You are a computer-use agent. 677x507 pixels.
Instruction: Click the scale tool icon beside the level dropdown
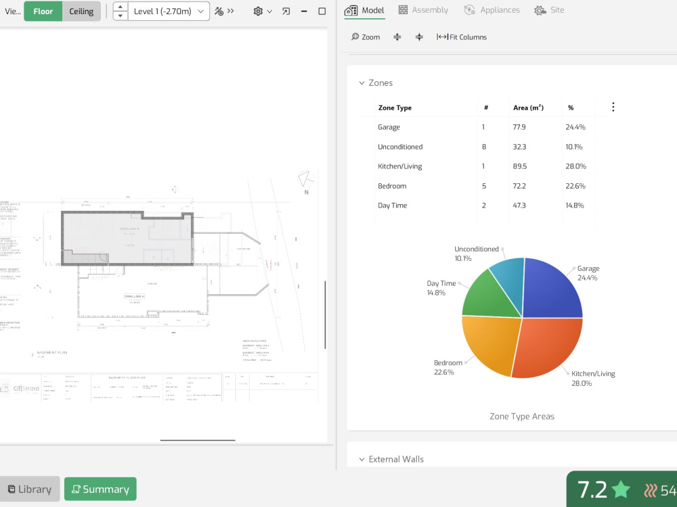coord(219,11)
